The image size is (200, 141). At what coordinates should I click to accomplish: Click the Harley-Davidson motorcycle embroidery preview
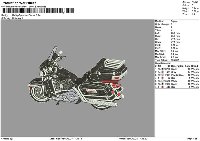point(78,78)
